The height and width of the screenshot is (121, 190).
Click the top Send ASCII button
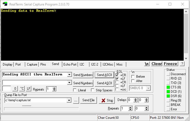coord(104,75)
